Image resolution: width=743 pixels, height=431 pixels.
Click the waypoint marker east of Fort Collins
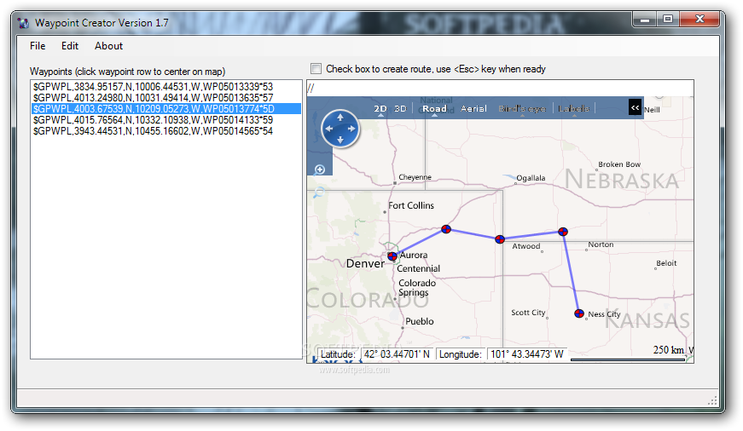(446, 229)
